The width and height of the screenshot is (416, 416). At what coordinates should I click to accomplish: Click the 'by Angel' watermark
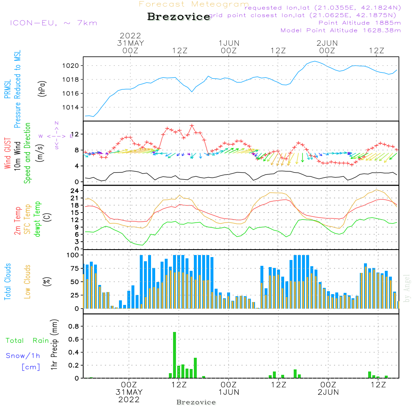(x=407, y=288)
